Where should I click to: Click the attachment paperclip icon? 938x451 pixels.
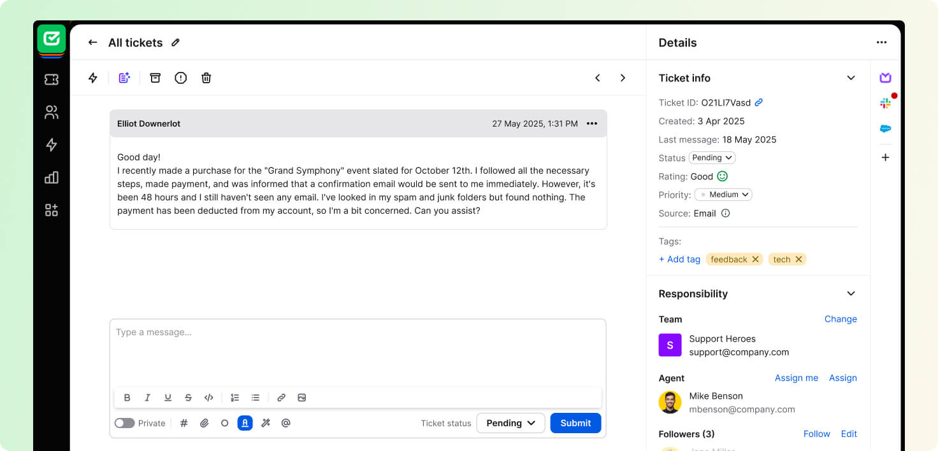[204, 423]
